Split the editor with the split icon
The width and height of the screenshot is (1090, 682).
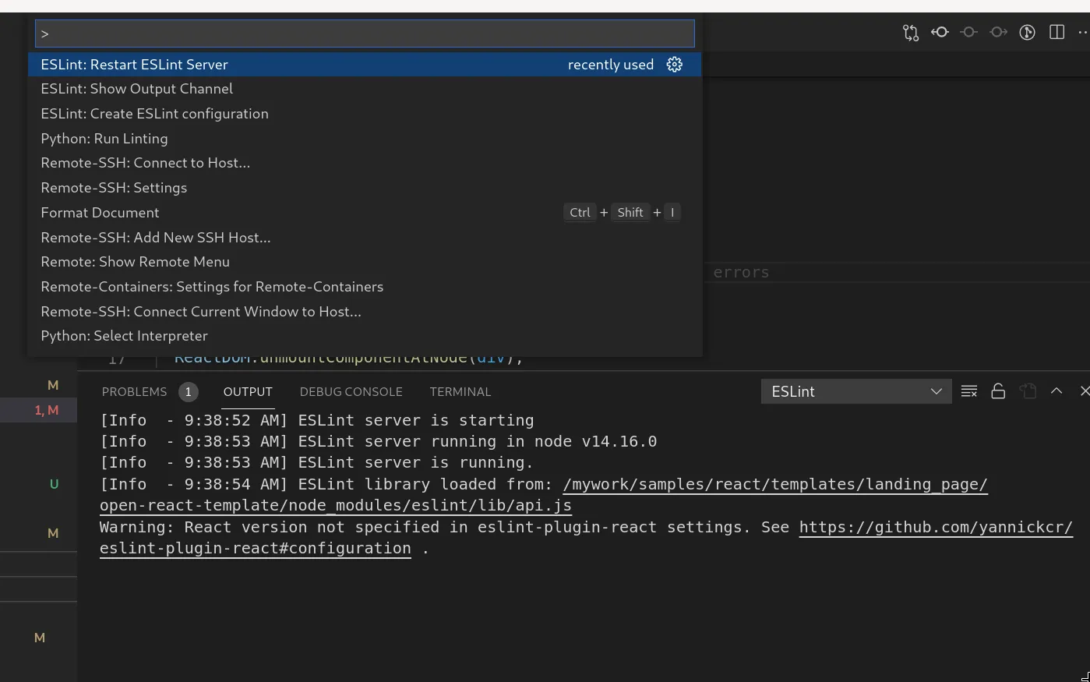tap(1057, 33)
